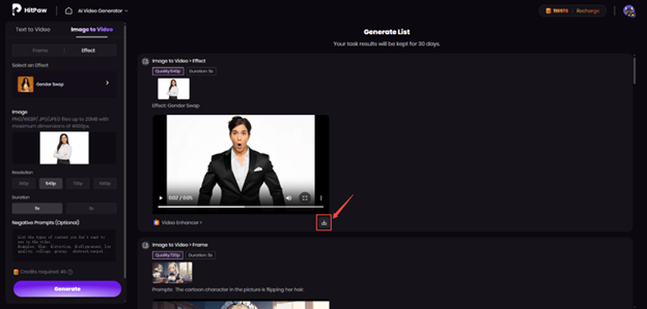Mute the video with the speaker icon
This screenshot has height=309, width=647.
pyautogui.click(x=289, y=198)
